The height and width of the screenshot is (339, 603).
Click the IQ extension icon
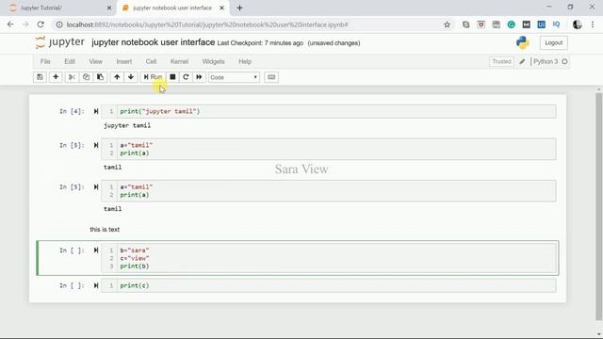click(556, 24)
